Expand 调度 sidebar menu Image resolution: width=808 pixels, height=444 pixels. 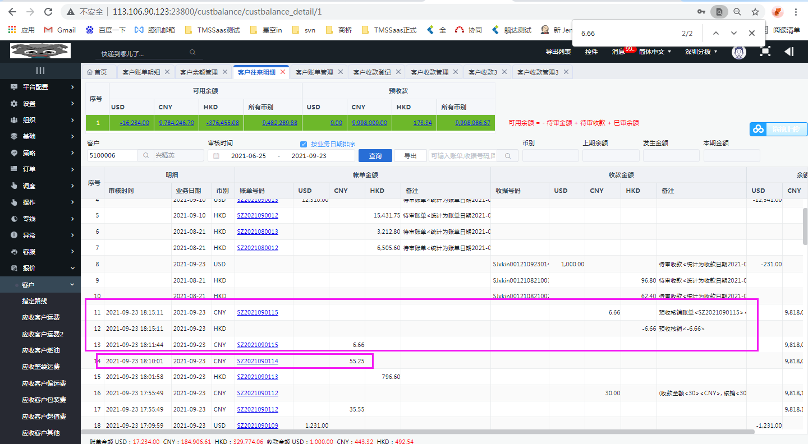click(x=40, y=186)
